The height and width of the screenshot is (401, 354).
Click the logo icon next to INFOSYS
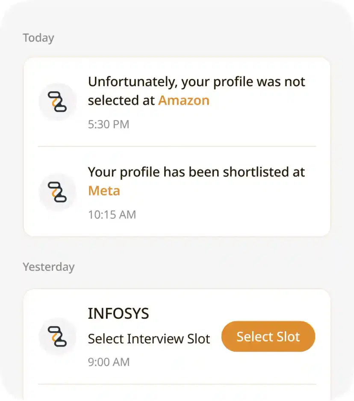tap(57, 336)
